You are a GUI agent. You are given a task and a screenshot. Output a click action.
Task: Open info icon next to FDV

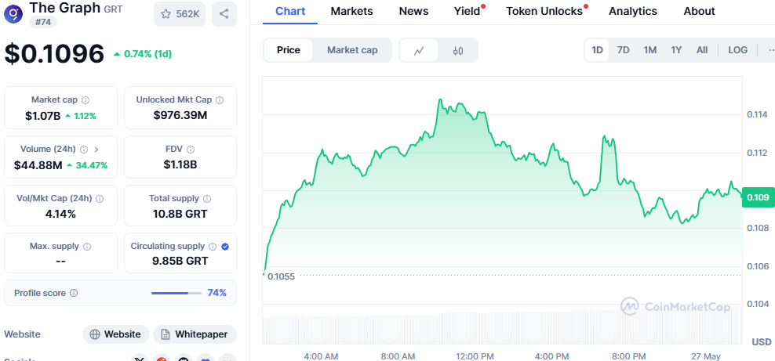(x=191, y=149)
